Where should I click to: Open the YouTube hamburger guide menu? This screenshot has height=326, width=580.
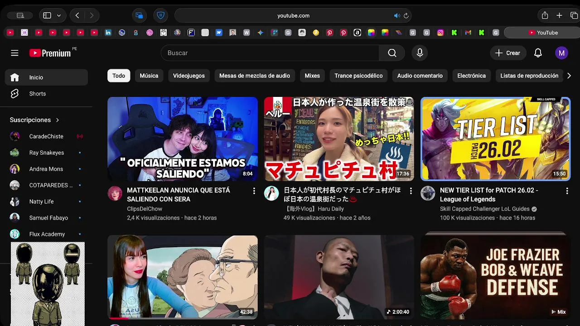point(14,53)
